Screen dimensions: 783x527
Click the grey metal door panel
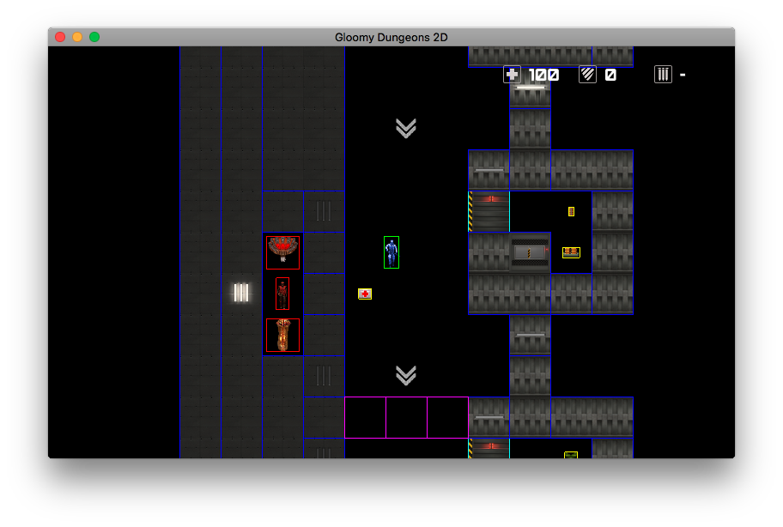point(530,252)
